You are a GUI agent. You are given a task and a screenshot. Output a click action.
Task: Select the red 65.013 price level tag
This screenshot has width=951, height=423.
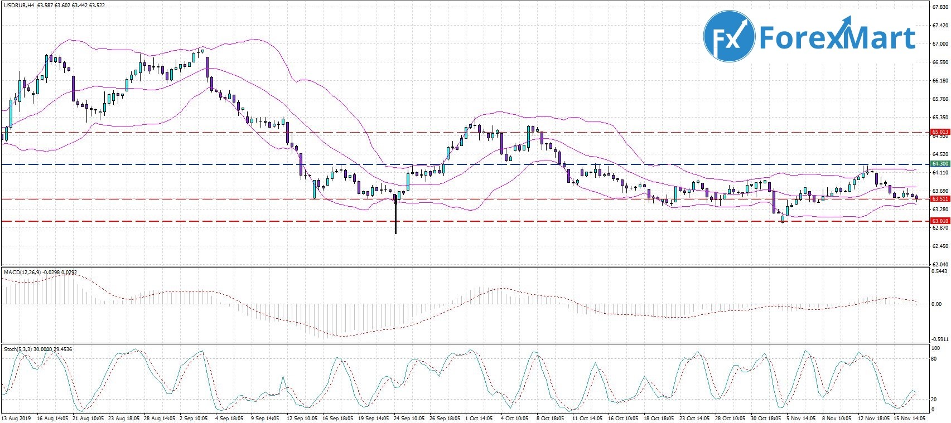940,133
